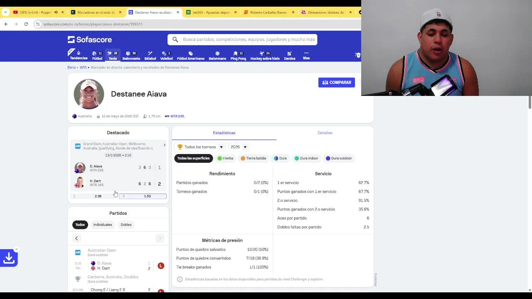Switch to Marcadores en directo browser tab
This screenshot has height=299, width=532.
[96, 12]
